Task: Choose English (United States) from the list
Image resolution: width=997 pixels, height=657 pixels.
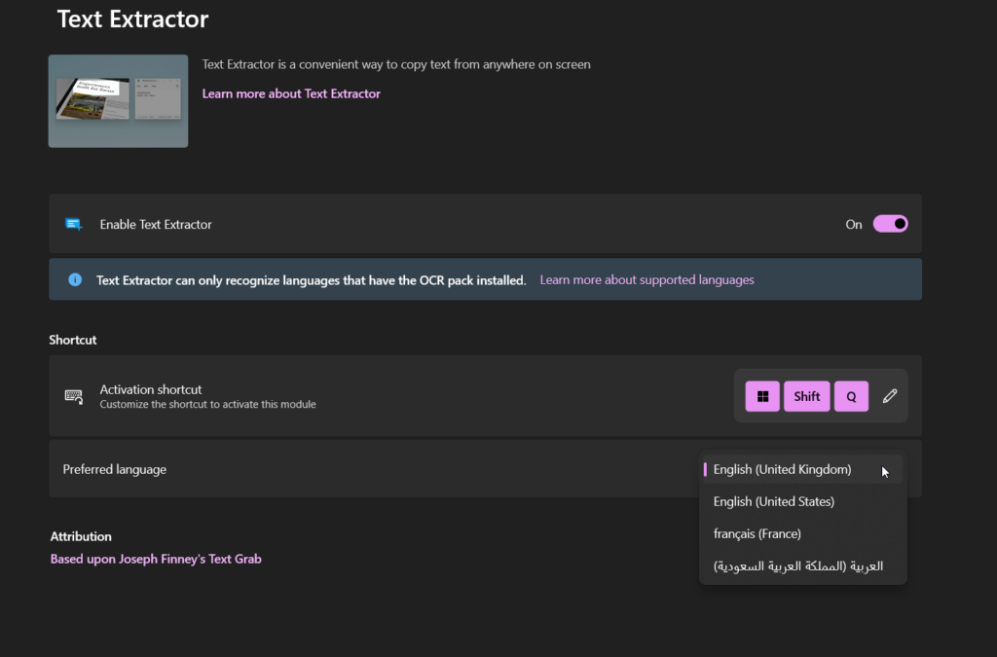Action: 802,501
